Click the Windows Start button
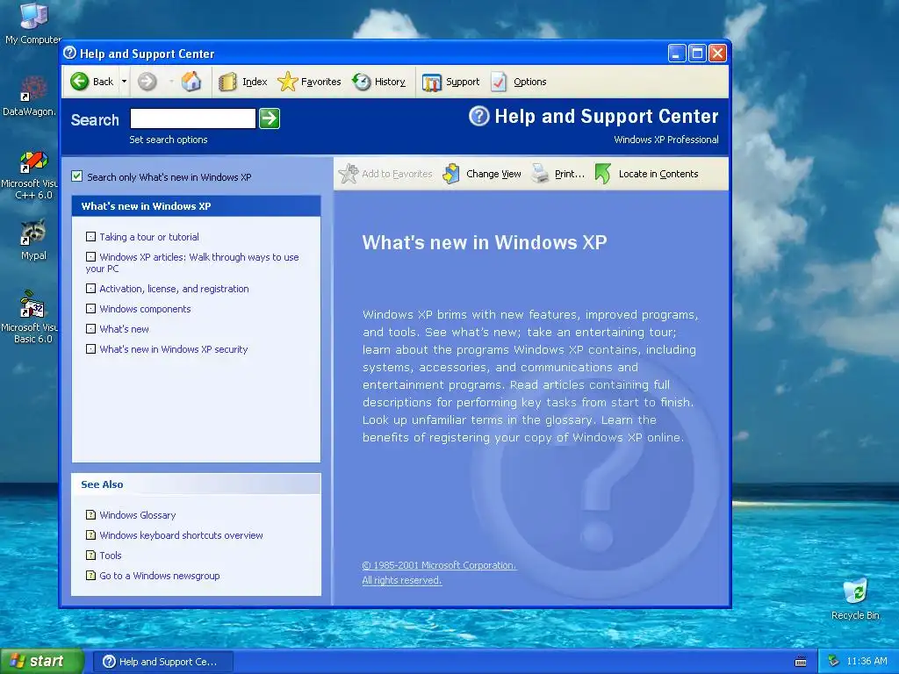Screen dimensions: 899x674 click(x=42, y=661)
